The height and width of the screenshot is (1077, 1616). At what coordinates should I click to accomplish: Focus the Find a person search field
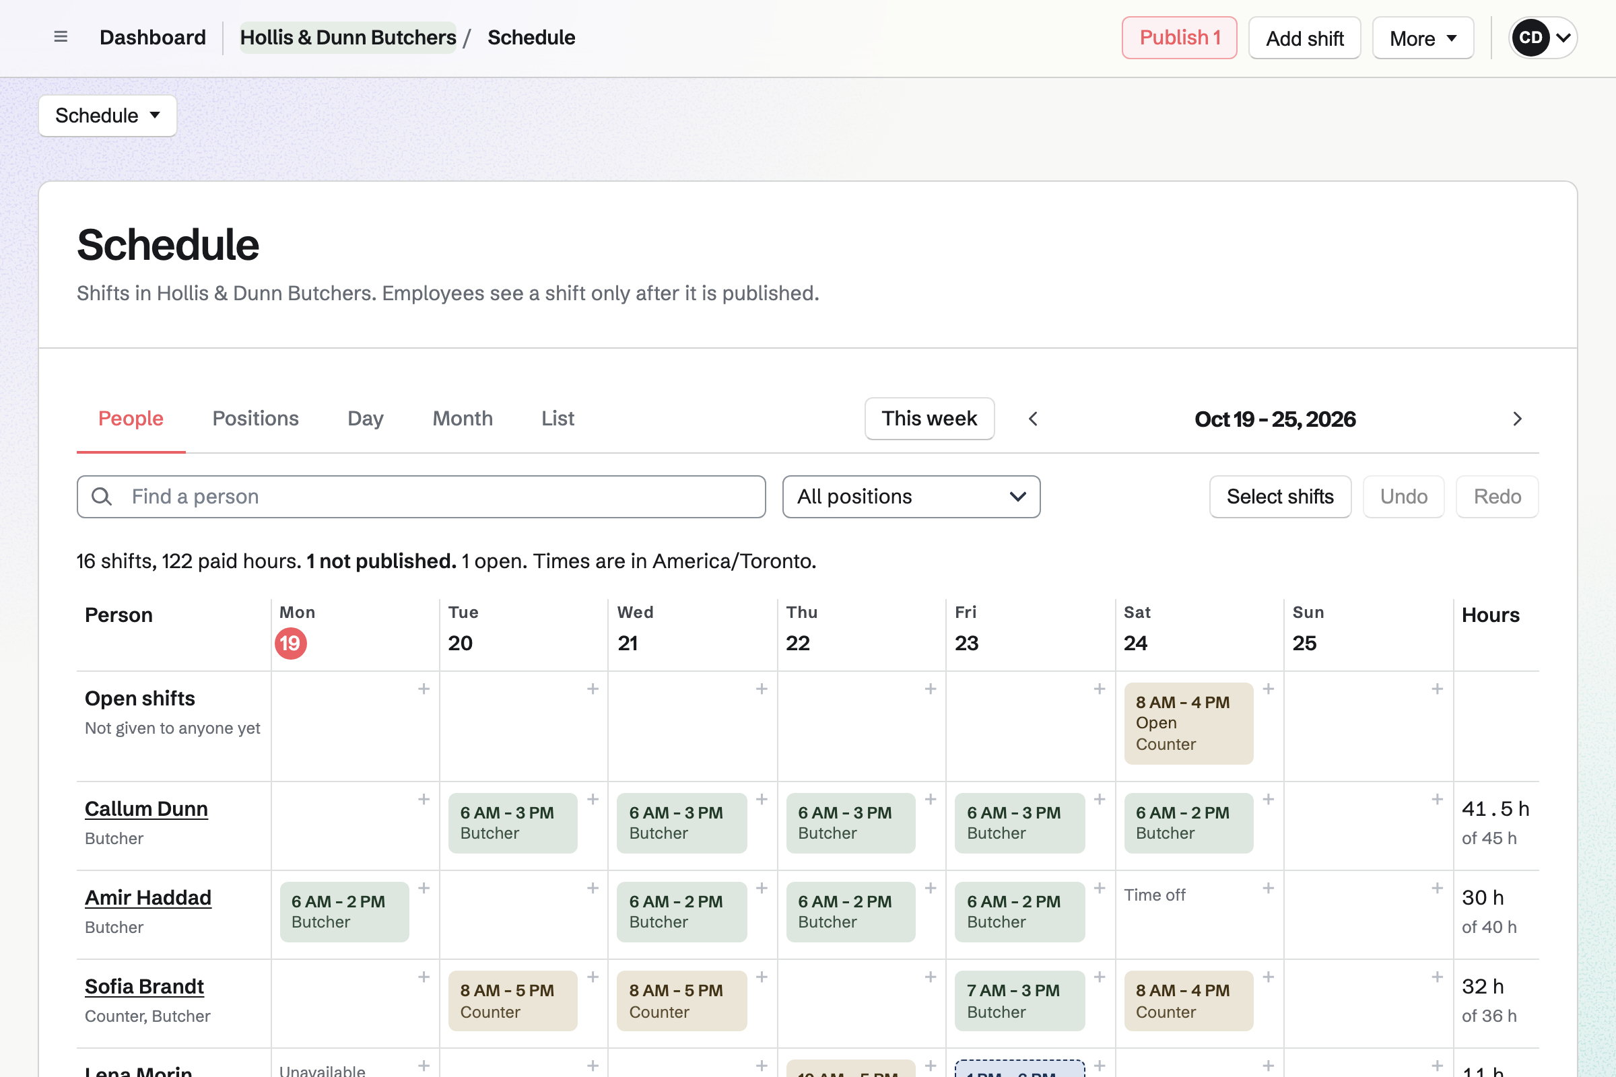point(422,497)
